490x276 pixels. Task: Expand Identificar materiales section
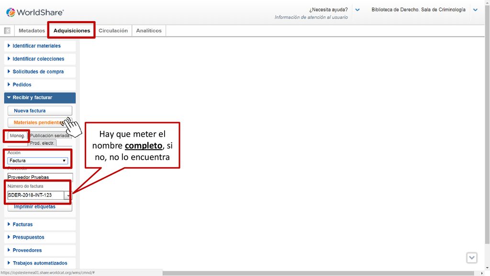[x=40, y=46]
